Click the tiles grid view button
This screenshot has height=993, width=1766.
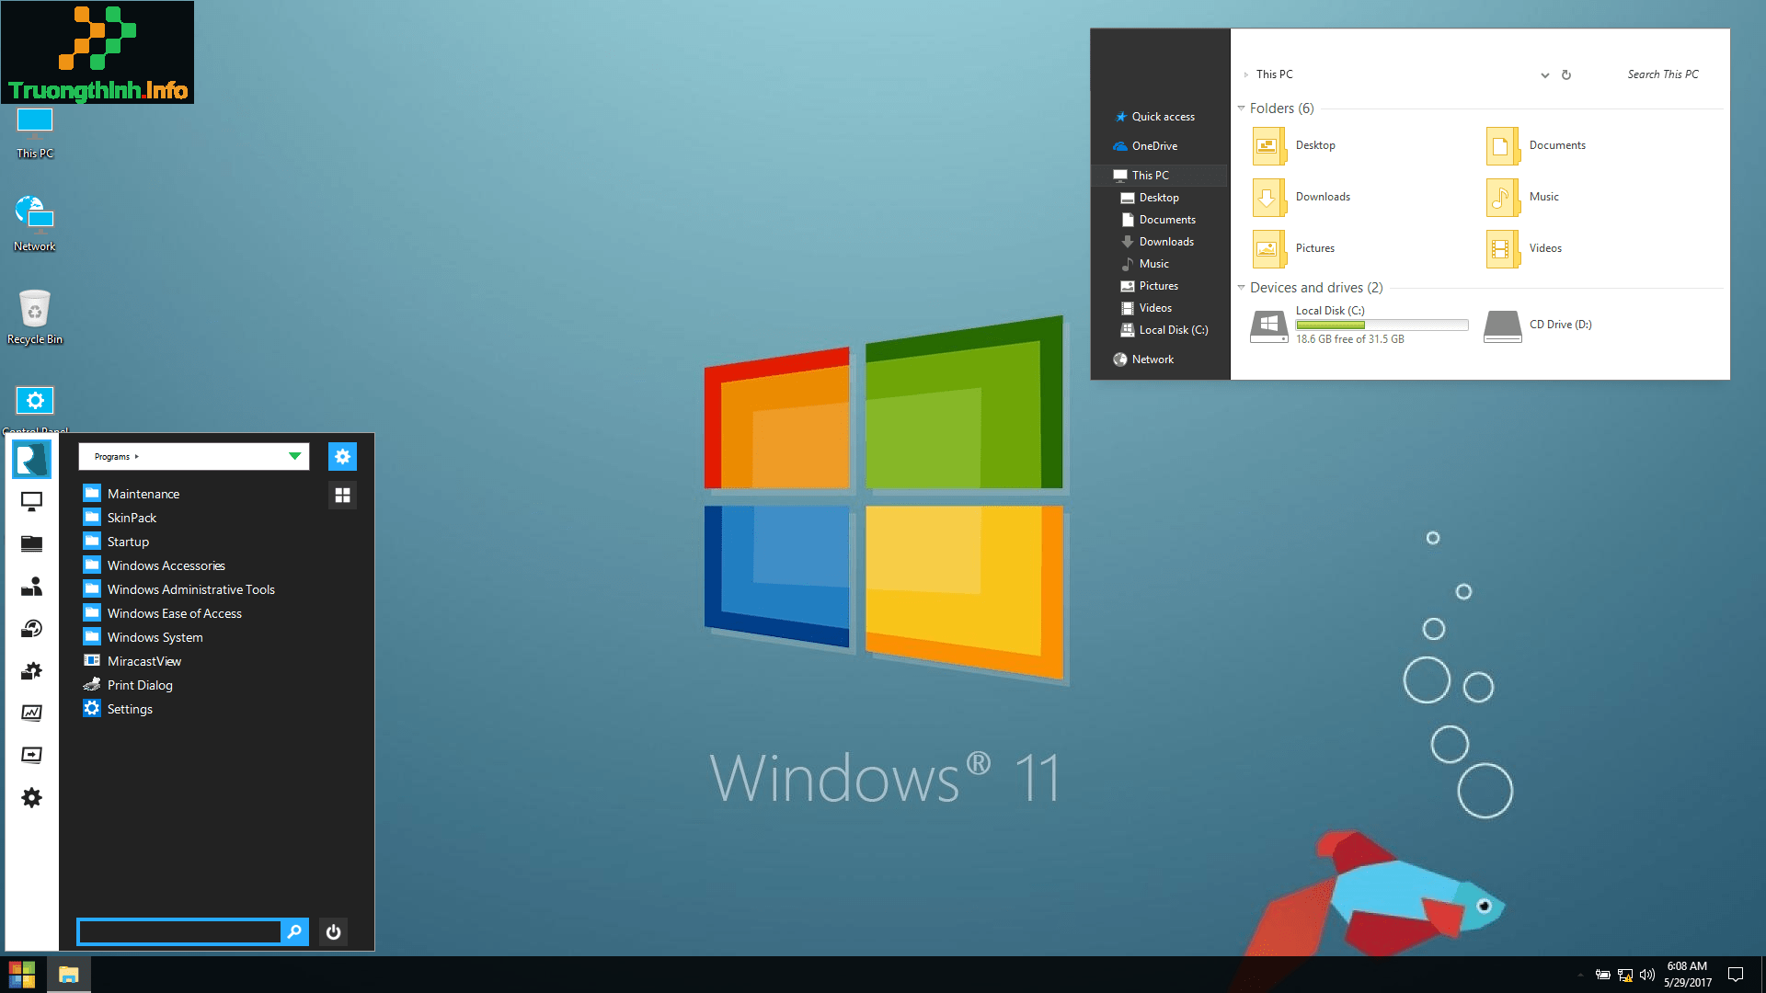coord(342,495)
